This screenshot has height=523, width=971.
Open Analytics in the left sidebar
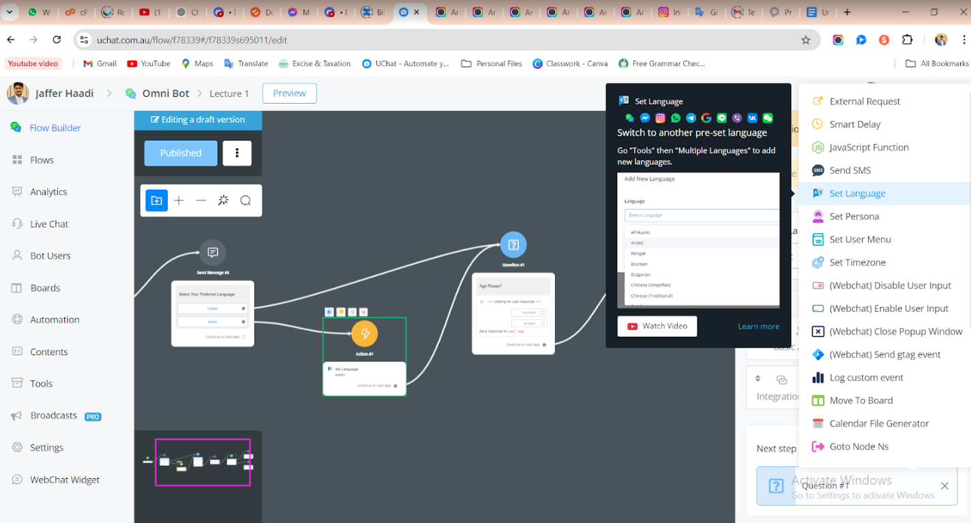48,192
